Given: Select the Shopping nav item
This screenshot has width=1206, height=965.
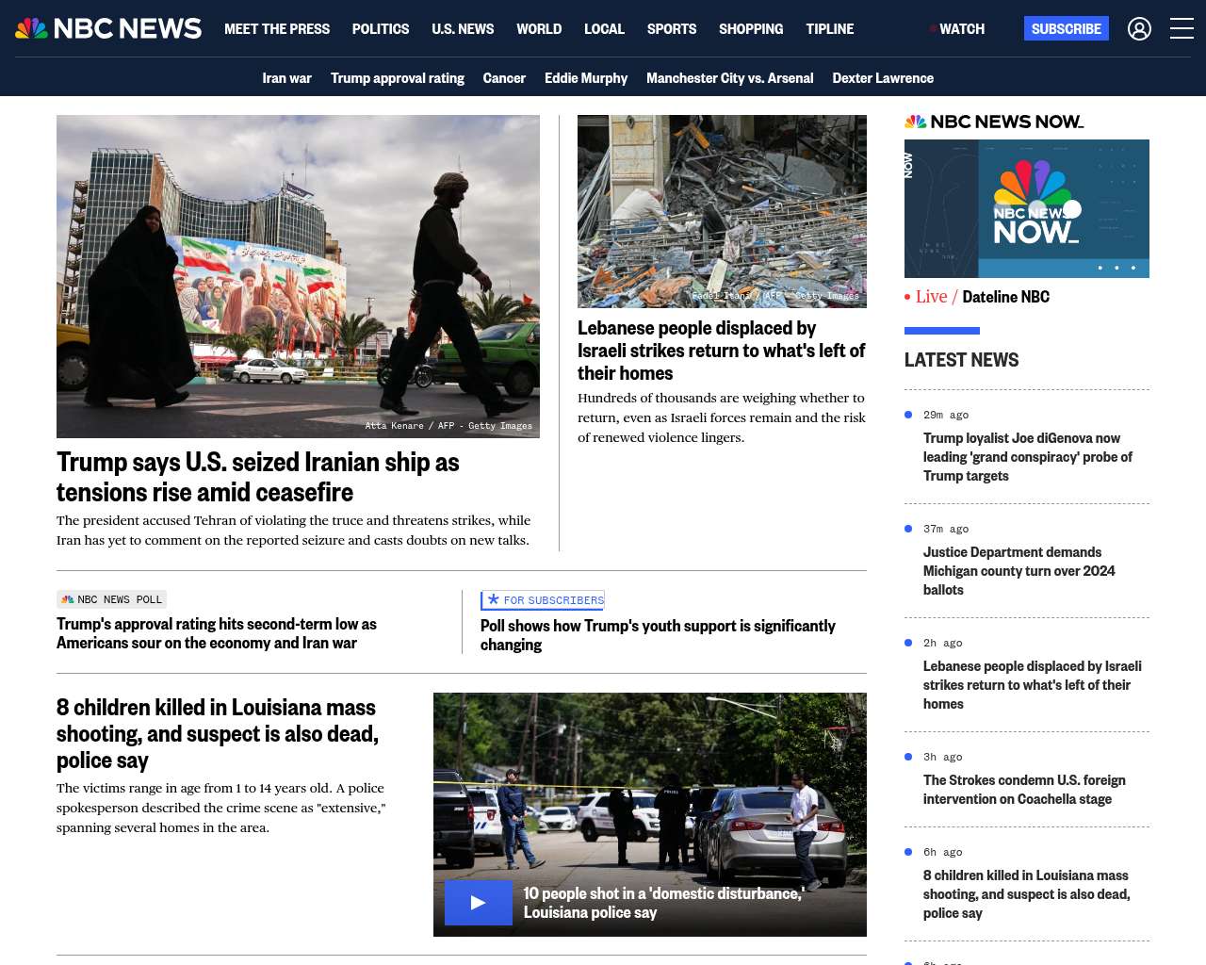Looking at the screenshot, I should (750, 29).
